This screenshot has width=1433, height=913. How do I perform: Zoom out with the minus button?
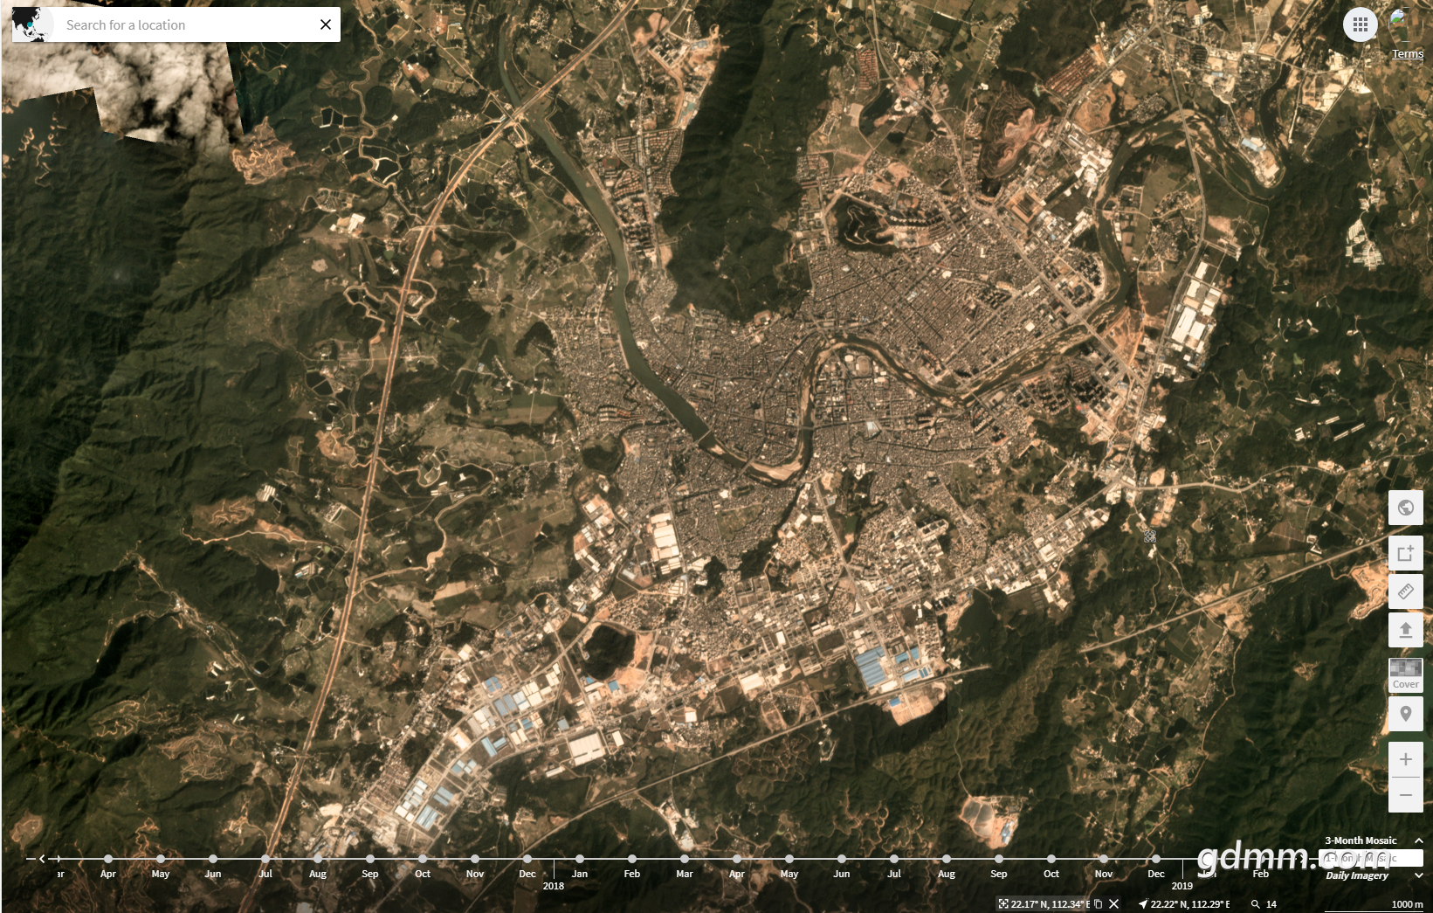[1405, 795]
